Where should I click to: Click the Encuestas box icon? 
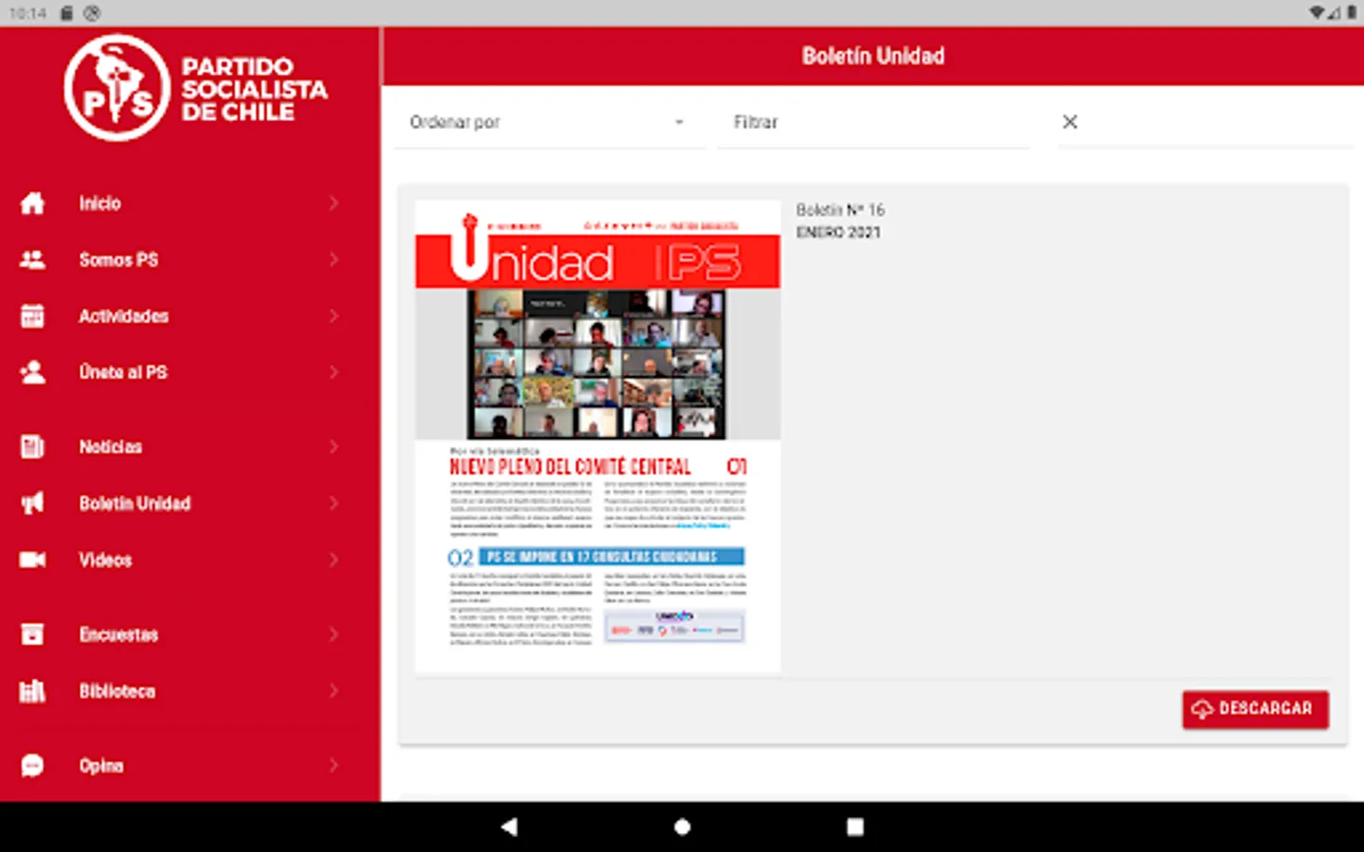[x=32, y=634]
